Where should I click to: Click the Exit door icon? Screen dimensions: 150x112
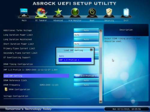(x=126, y=13)
